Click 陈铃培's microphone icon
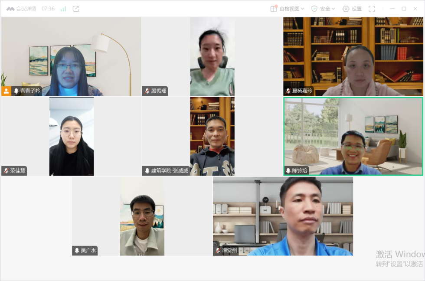425x281 pixels. 288,171
